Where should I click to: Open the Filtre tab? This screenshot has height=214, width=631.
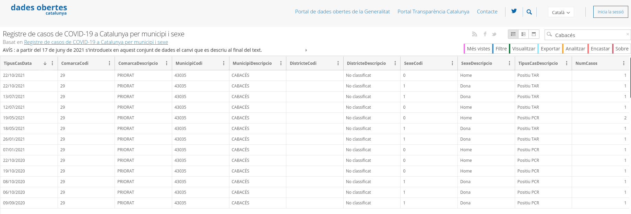point(501,49)
